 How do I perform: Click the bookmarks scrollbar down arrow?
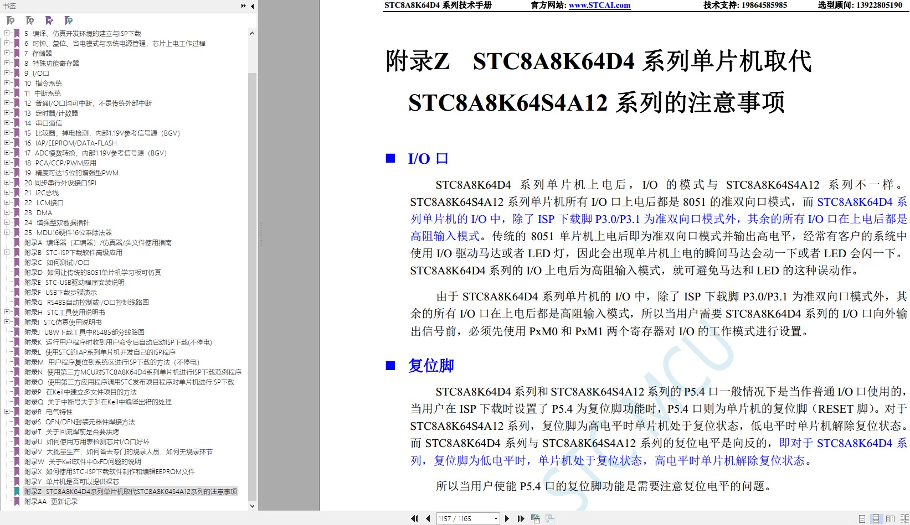(x=252, y=506)
